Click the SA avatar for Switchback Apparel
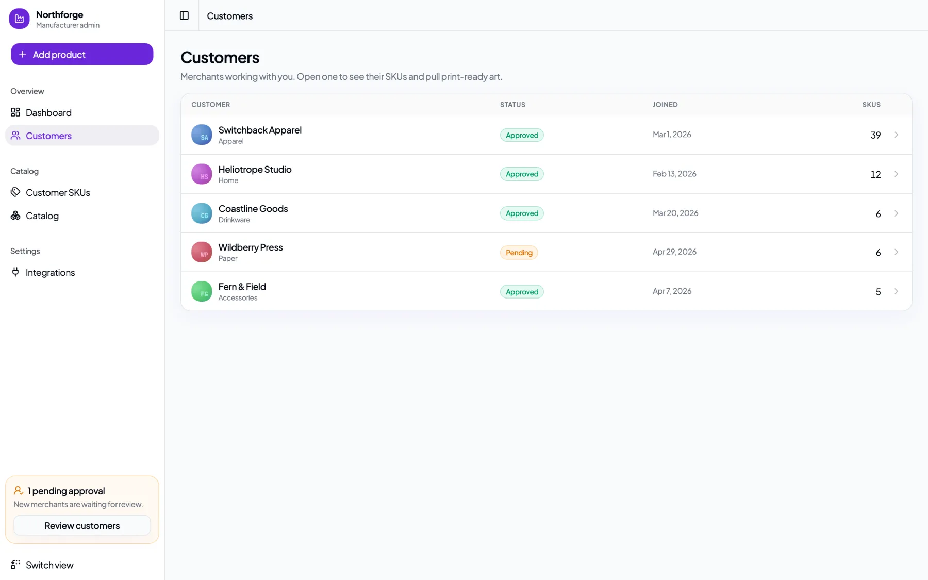The height and width of the screenshot is (580, 928). coord(202,135)
